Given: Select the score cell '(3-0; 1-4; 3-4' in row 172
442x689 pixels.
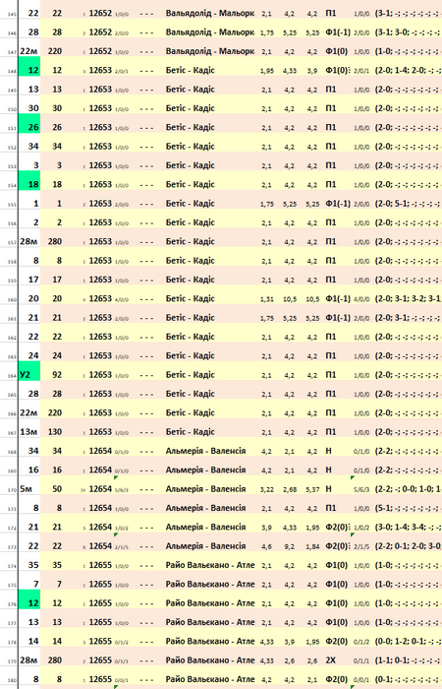Looking at the screenshot, I should [408, 528].
